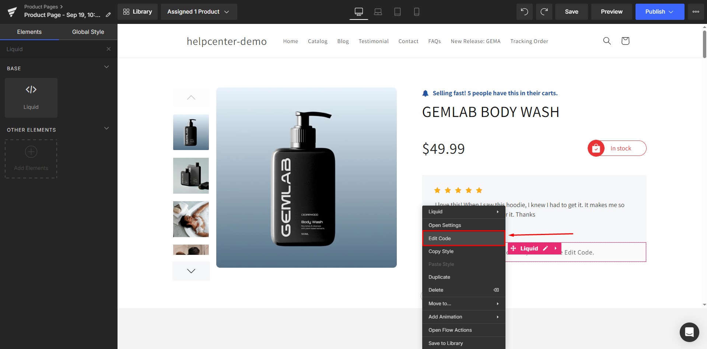Click the Preview button
This screenshot has width=707, height=349.
(x=611, y=12)
